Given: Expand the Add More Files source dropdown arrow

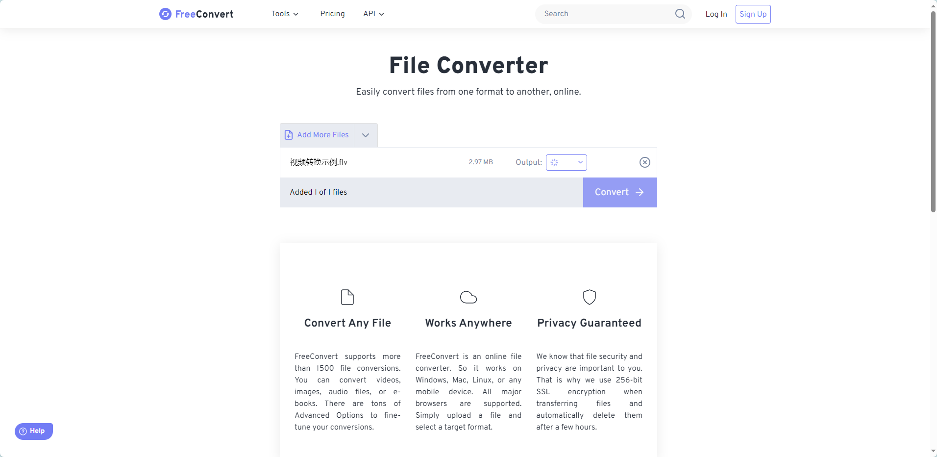Looking at the screenshot, I should [x=366, y=135].
